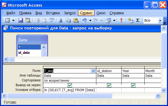
Task: Maximize the Microsoft Access window
Action: click(155, 5)
